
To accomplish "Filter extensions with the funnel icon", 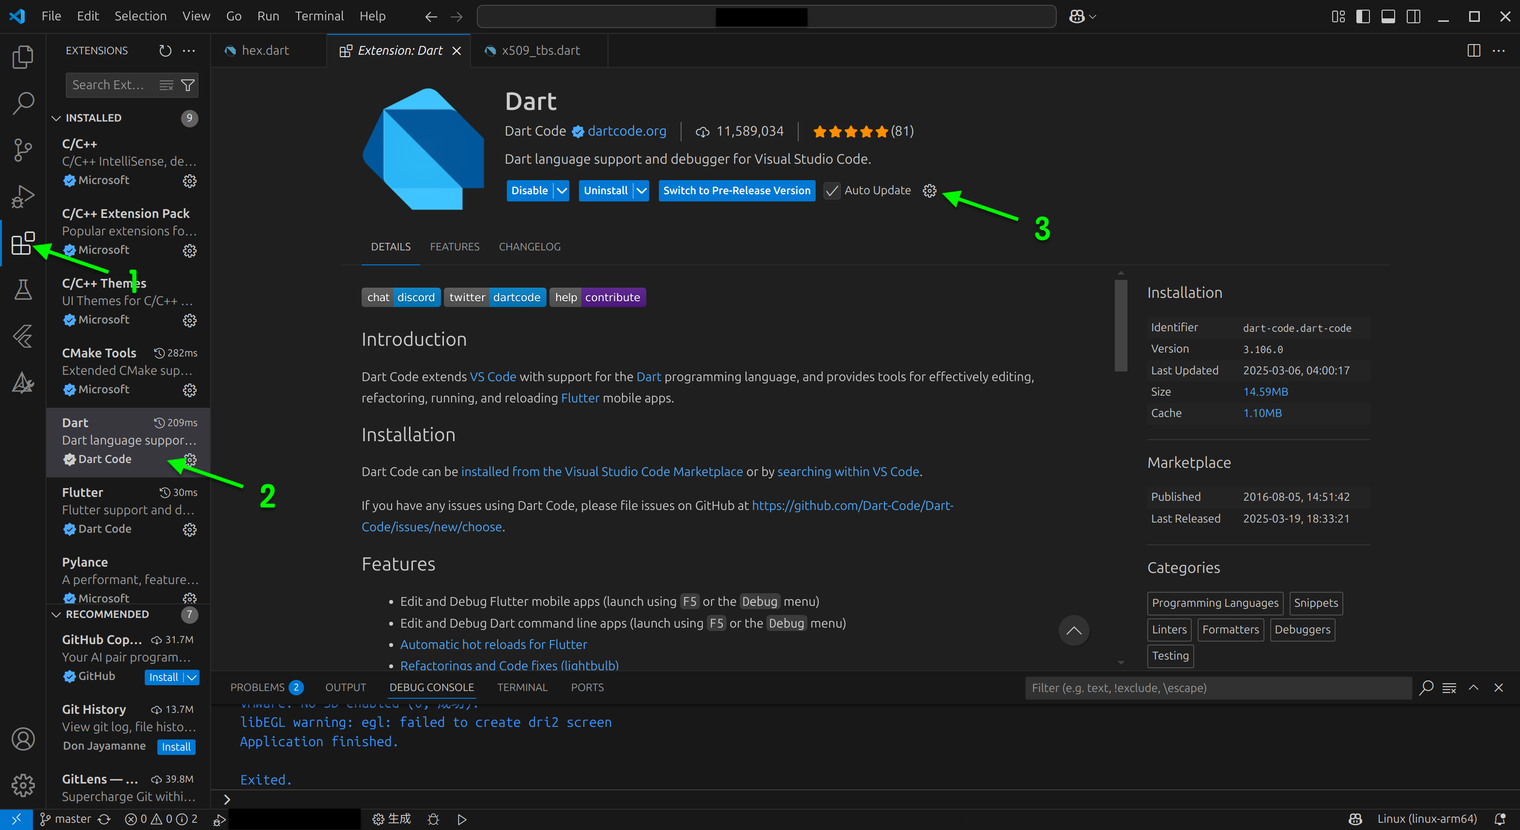I will (188, 86).
